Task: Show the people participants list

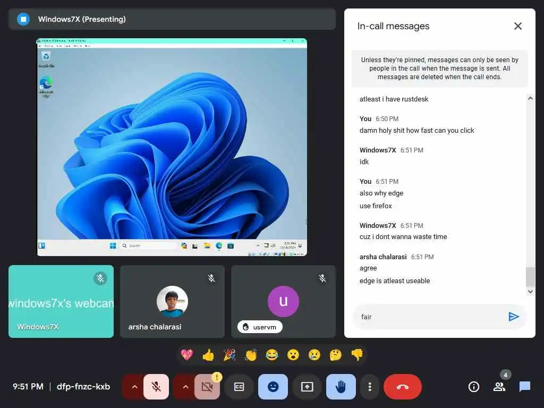Action: pyautogui.click(x=499, y=387)
